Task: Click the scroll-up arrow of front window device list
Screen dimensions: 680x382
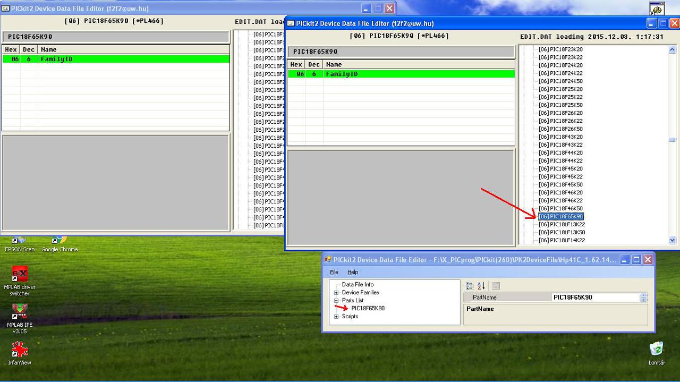Action: [x=673, y=49]
